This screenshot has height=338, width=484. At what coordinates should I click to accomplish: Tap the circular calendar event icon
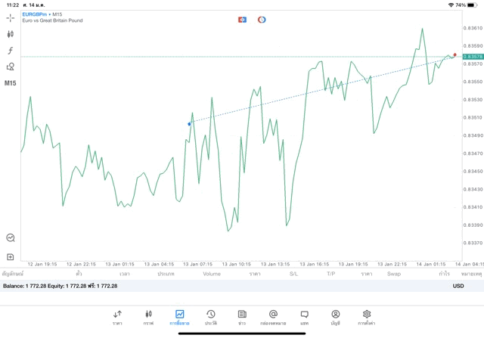262,19
